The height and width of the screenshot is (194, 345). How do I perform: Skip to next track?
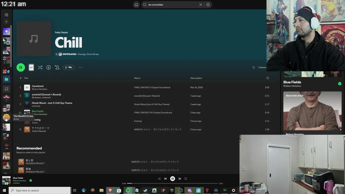[180, 179]
